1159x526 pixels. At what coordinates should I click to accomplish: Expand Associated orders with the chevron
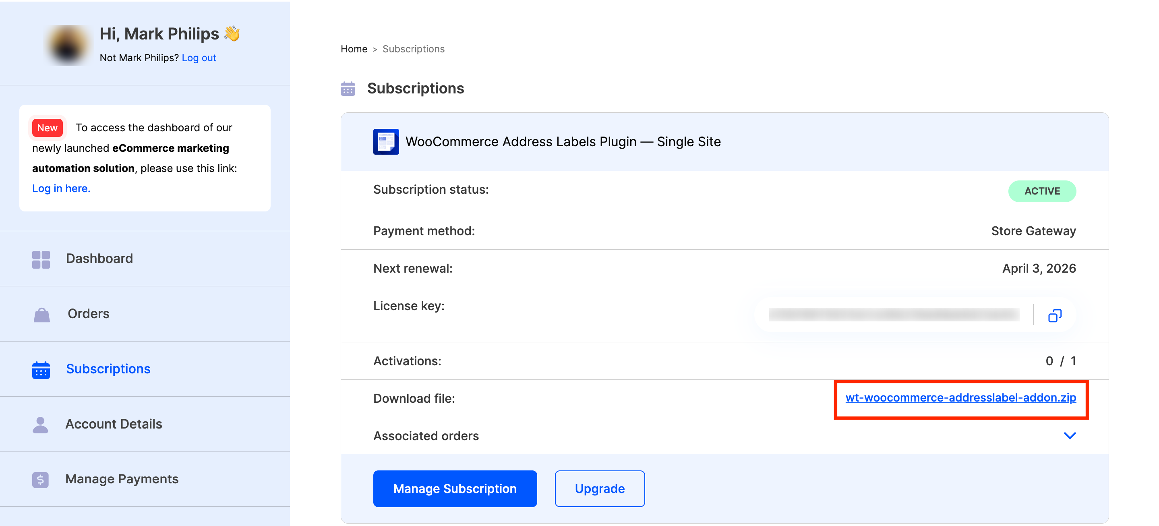[x=1070, y=435]
